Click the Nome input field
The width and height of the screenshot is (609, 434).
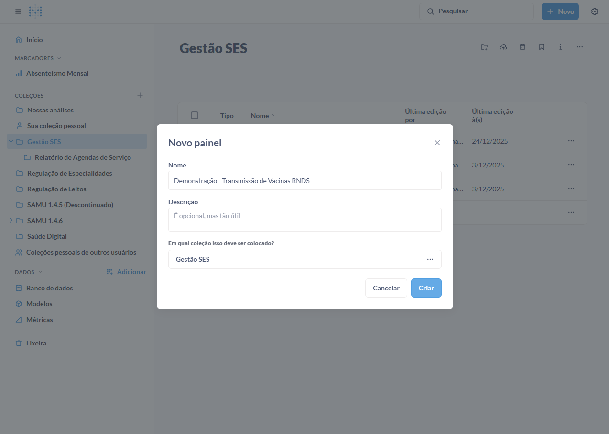click(304, 181)
